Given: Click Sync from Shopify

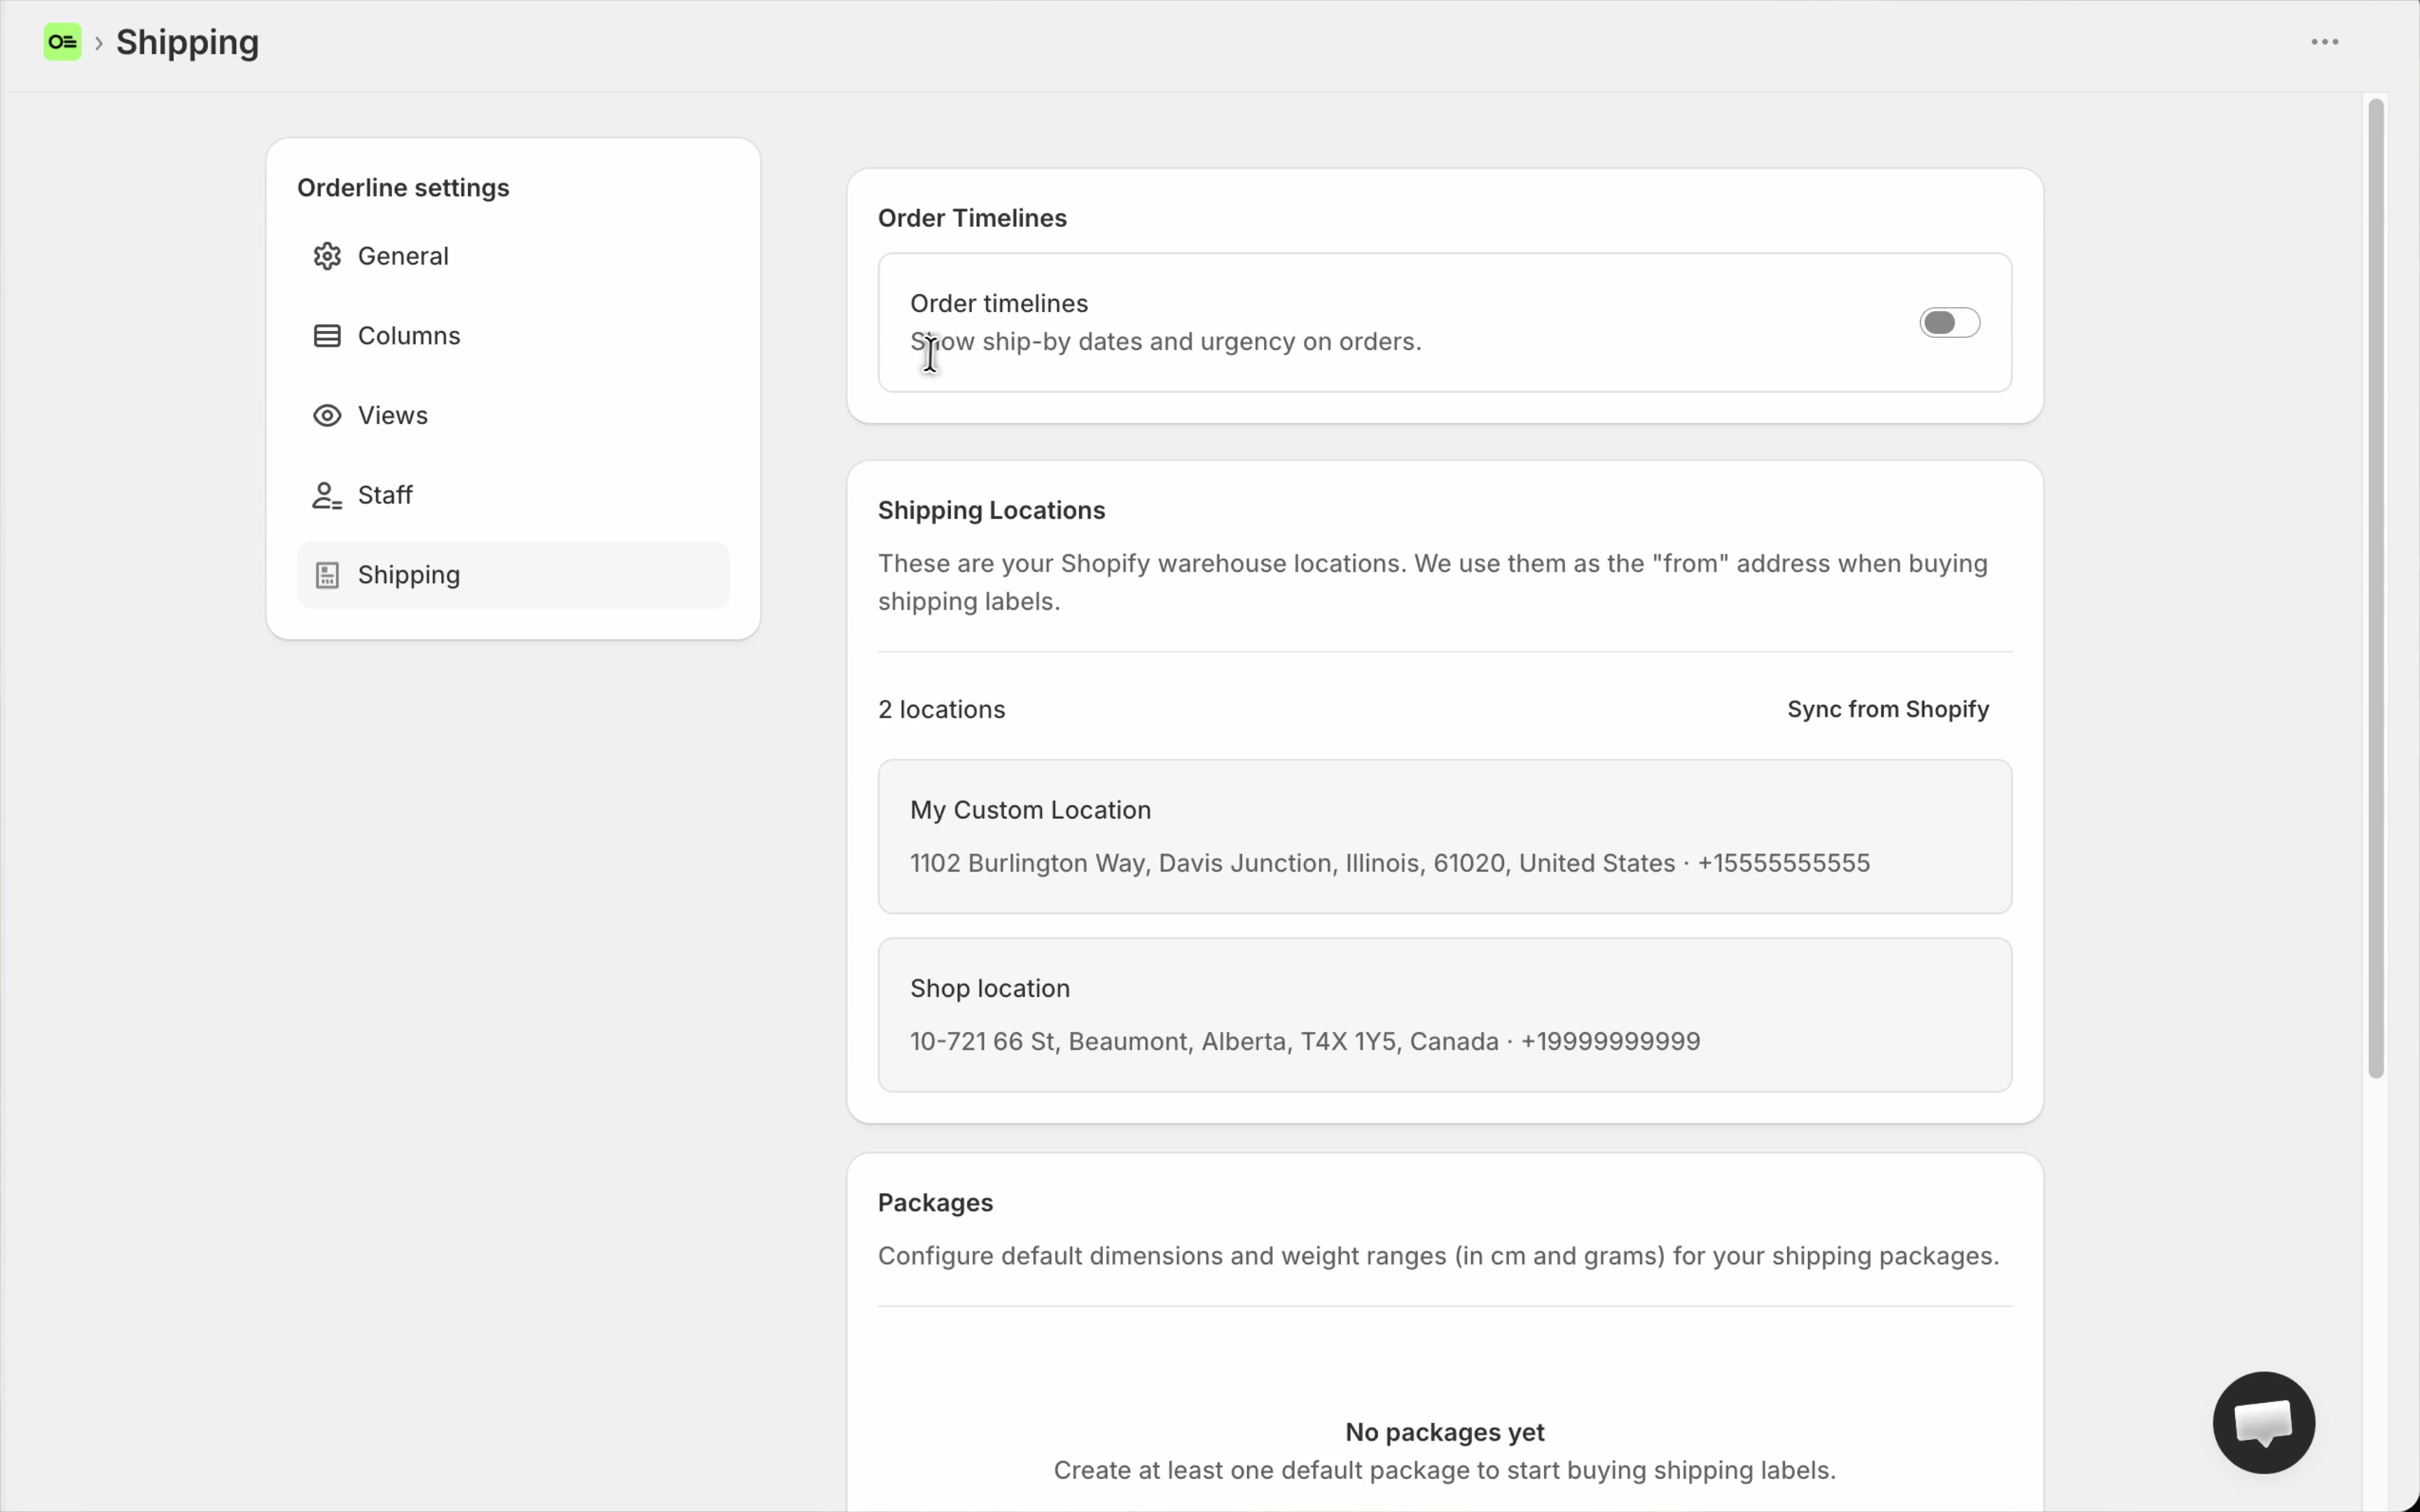Looking at the screenshot, I should pos(1888,709).
